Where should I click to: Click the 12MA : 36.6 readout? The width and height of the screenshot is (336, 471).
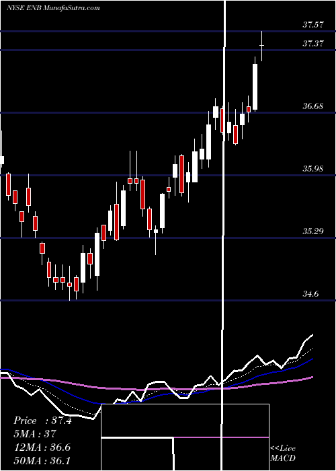click(x=42, y=447)
